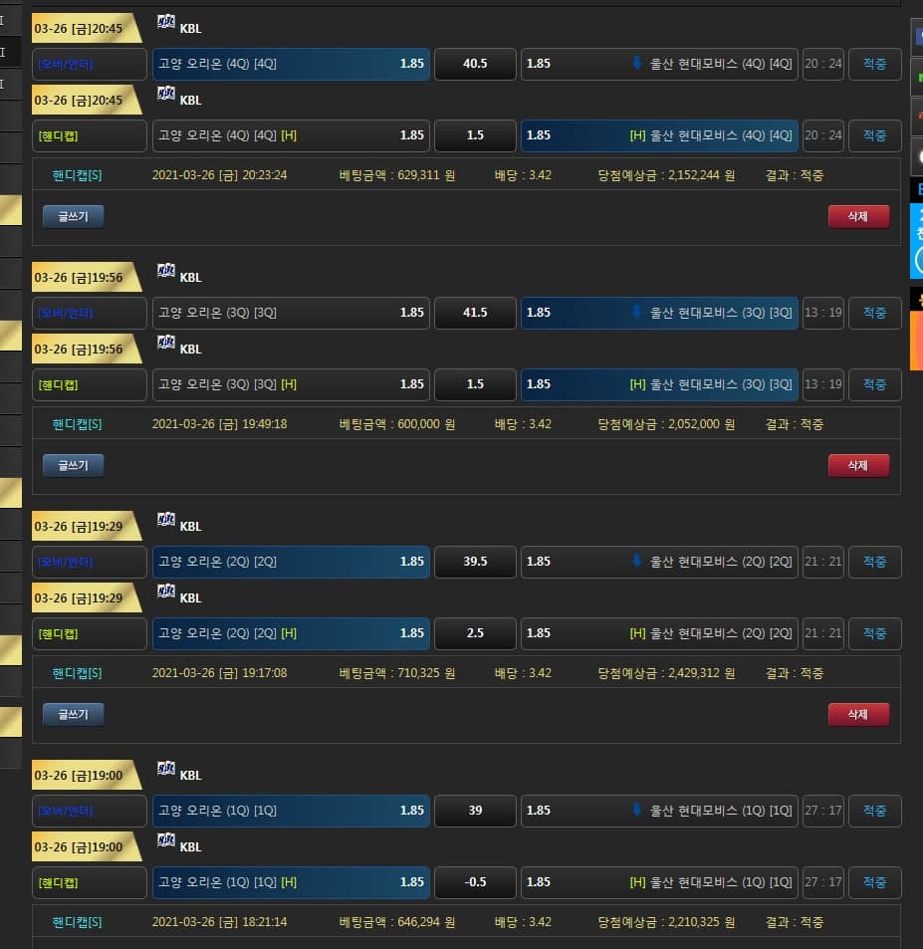The width and height of the screenshot is (923, 949).
Task: Click the blue down arrow in the 1Q over/under row
Action: (x=637, y=811)
